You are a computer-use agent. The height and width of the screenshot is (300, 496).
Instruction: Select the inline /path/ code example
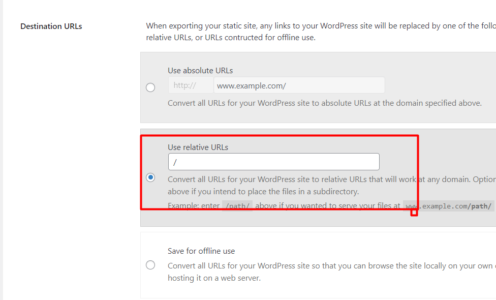pos(237,205)
